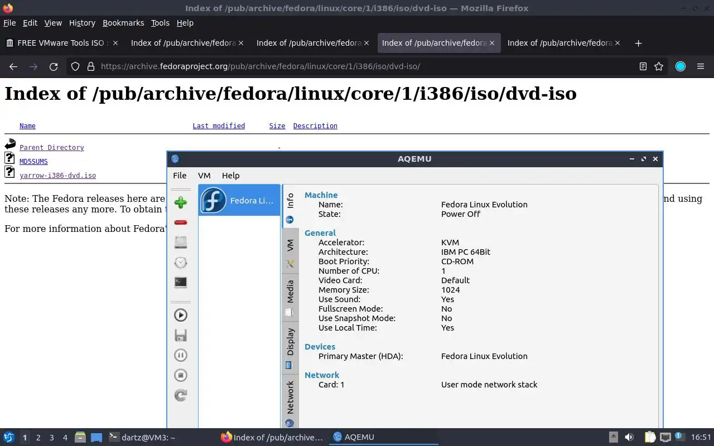Open a new Firefox tab with plus button
The width and height of the screenshot is (714, 446).
point(638,43)
